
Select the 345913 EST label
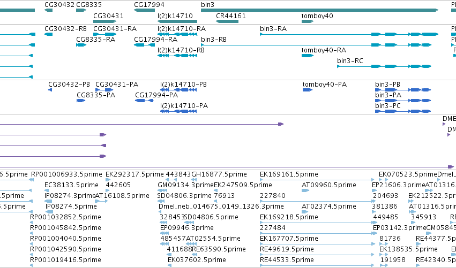click(423, 217)
